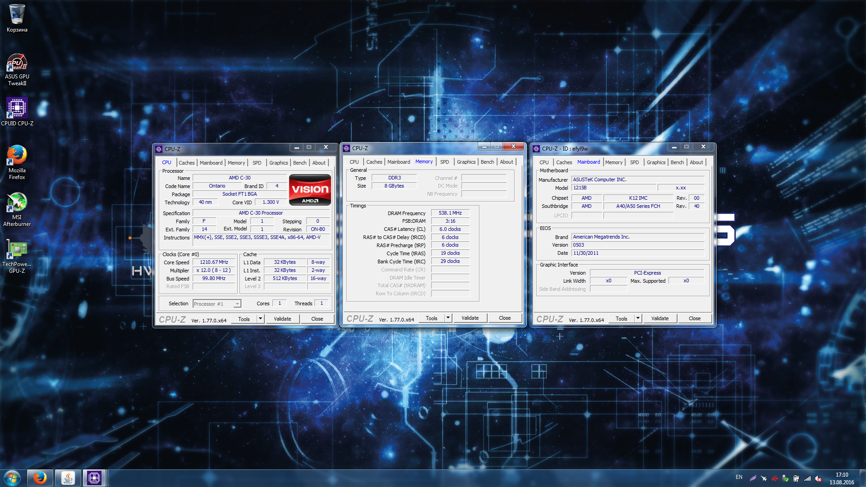Click the DRAM Frequency value 538.1 MHz
Viewport: 866px width, 487px height.
tap(450, 213)
